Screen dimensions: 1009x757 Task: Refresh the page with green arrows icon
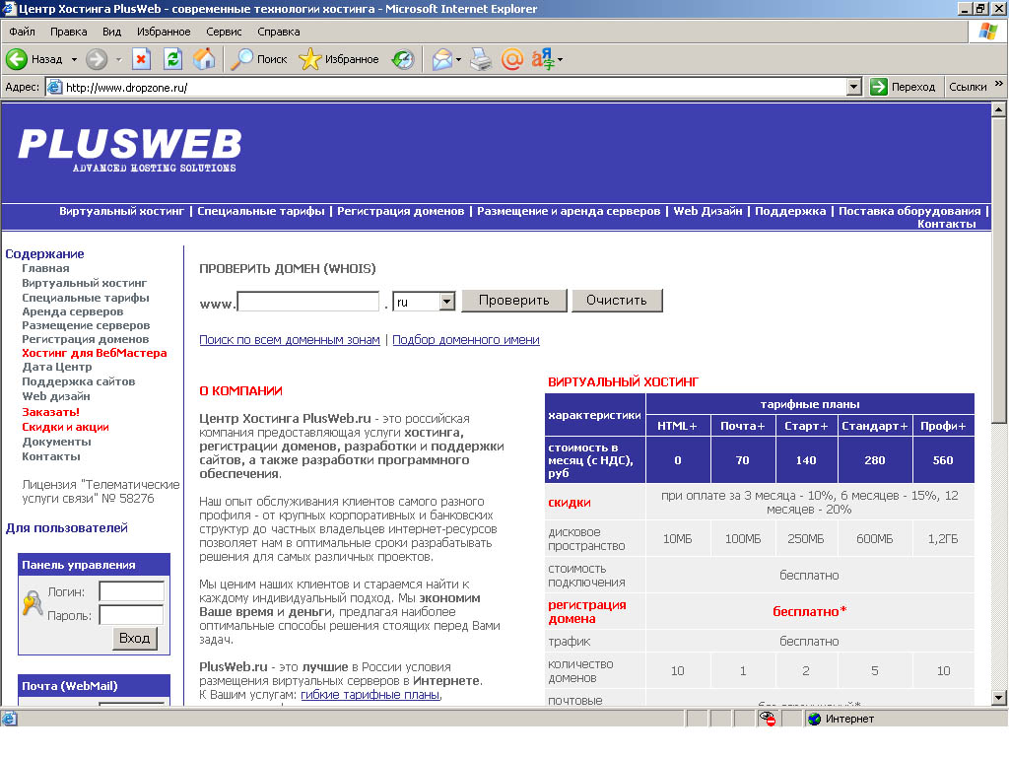tap(172, 59)
